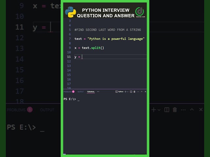Click the Python terminal label

tap(121, 92)
